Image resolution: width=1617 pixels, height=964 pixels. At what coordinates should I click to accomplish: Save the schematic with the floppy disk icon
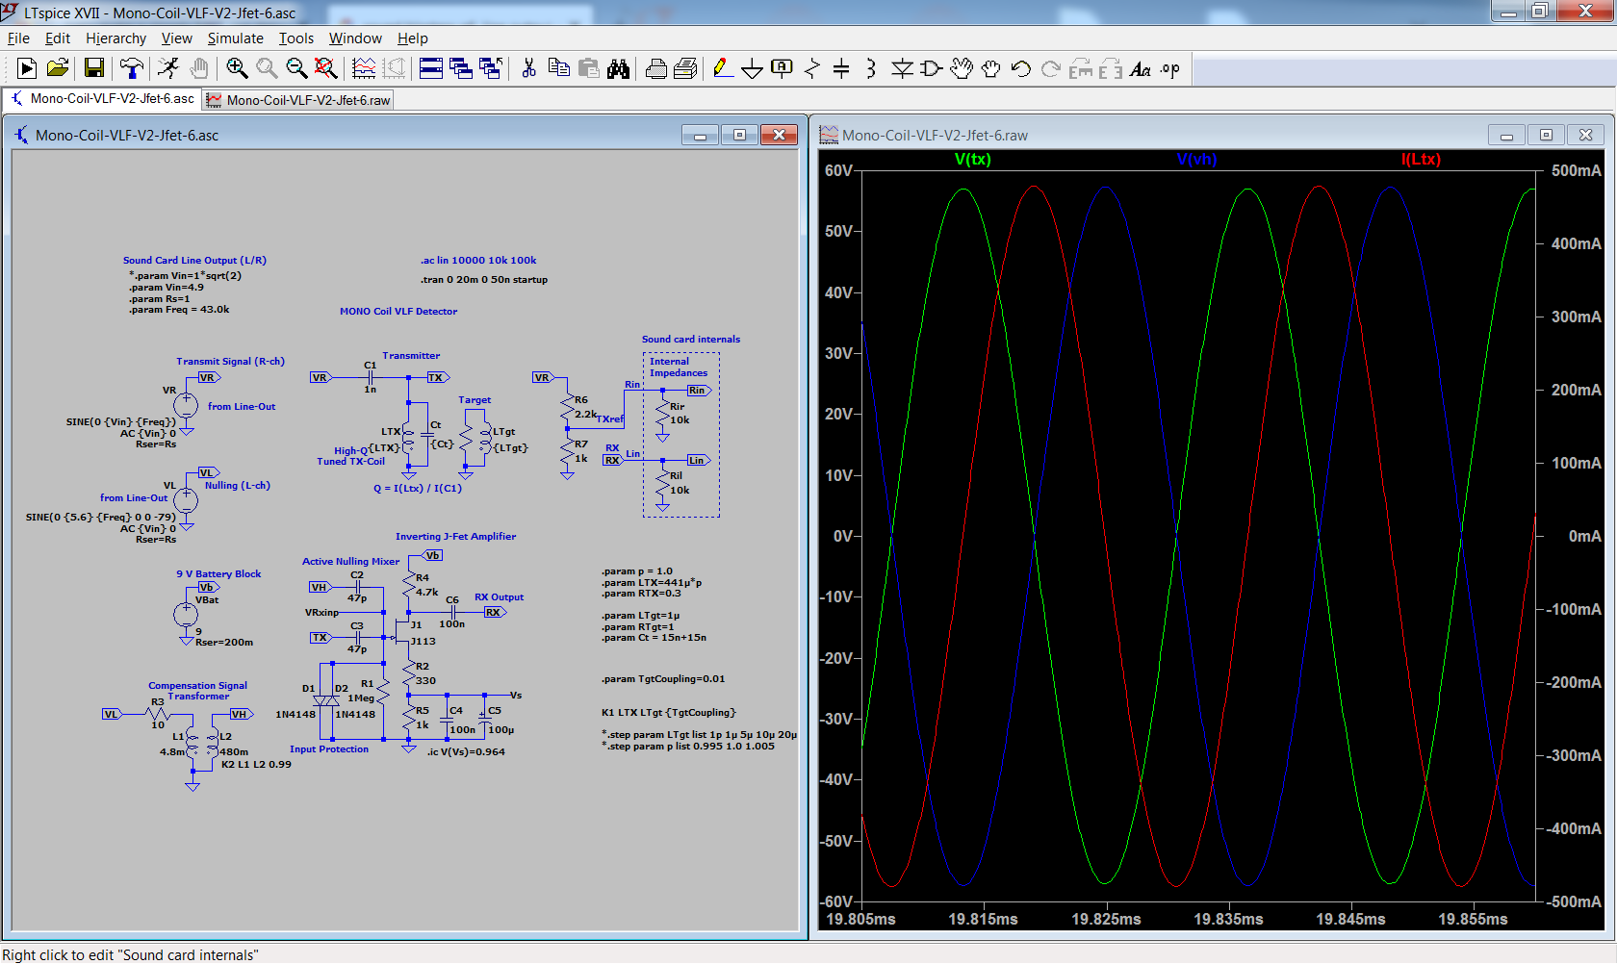point(94,68)
